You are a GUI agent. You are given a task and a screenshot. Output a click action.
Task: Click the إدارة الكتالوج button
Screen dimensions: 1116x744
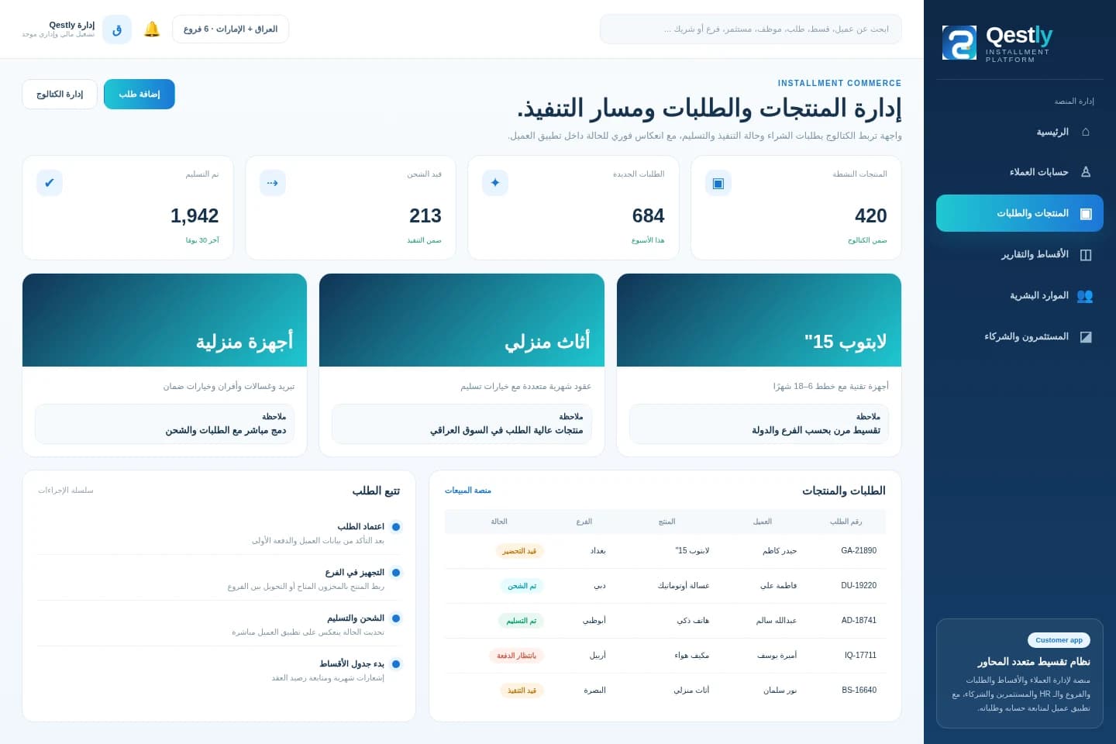pyautogui.click(x=60, y=94)
